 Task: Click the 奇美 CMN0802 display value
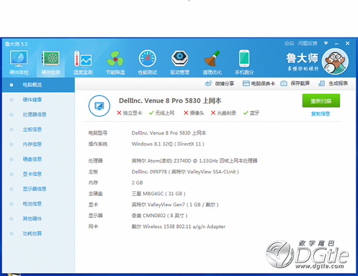click(159, 215)
